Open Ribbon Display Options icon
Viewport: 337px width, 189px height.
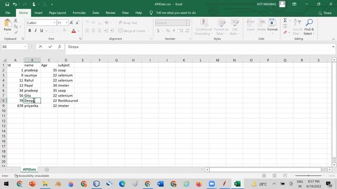pyautogui.click(x=294, y=4)
